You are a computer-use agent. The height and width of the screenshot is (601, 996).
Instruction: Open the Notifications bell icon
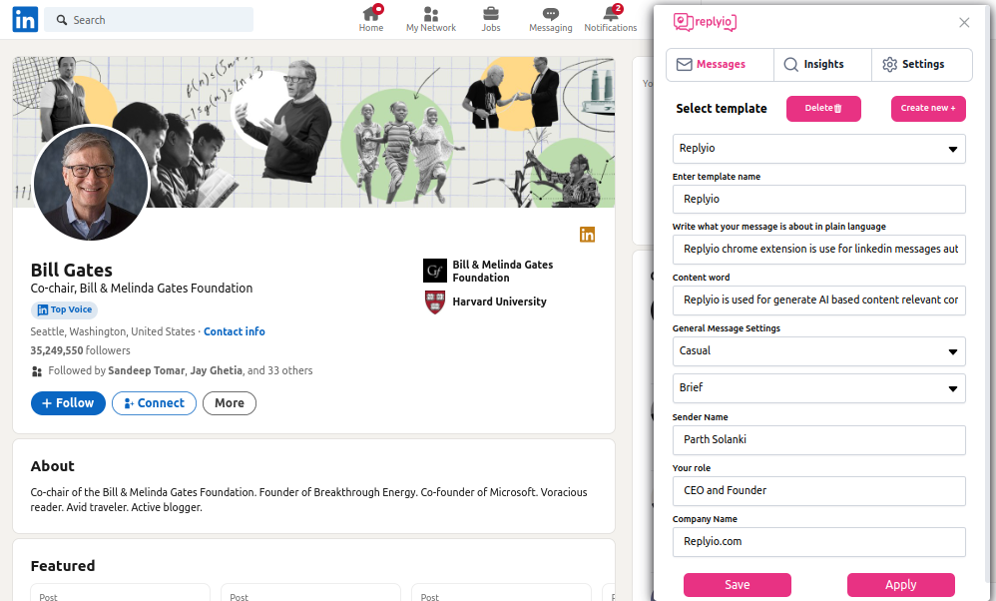[611, 14]
